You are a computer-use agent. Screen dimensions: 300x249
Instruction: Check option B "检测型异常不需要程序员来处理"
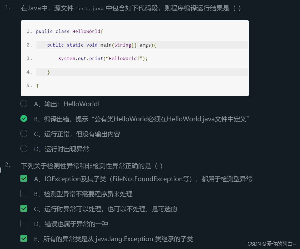click(24, 193)
